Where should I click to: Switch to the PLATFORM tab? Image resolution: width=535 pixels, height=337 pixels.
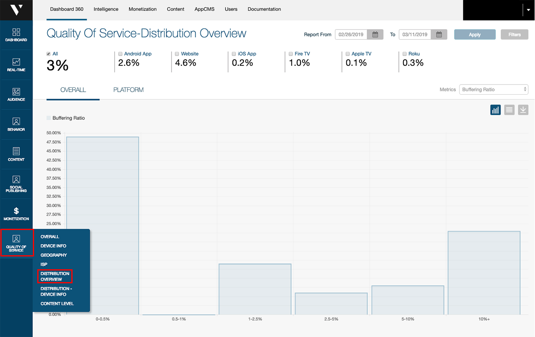(128, 90)
